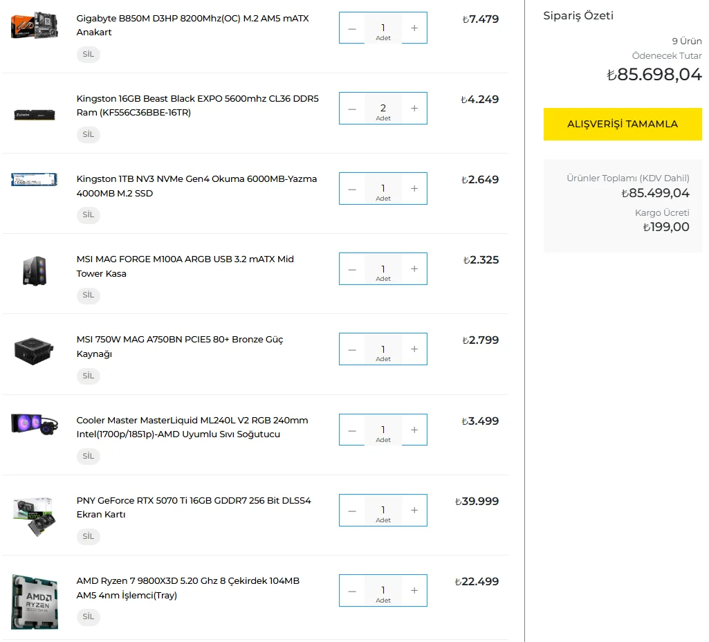Delete the MSI MAG FORGE case with SİL

89,295
